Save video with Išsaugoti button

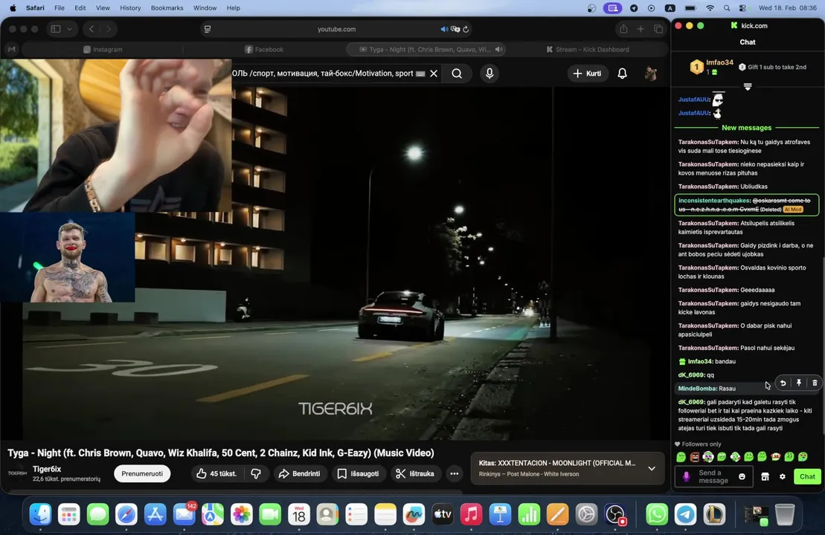pos(358,473)
